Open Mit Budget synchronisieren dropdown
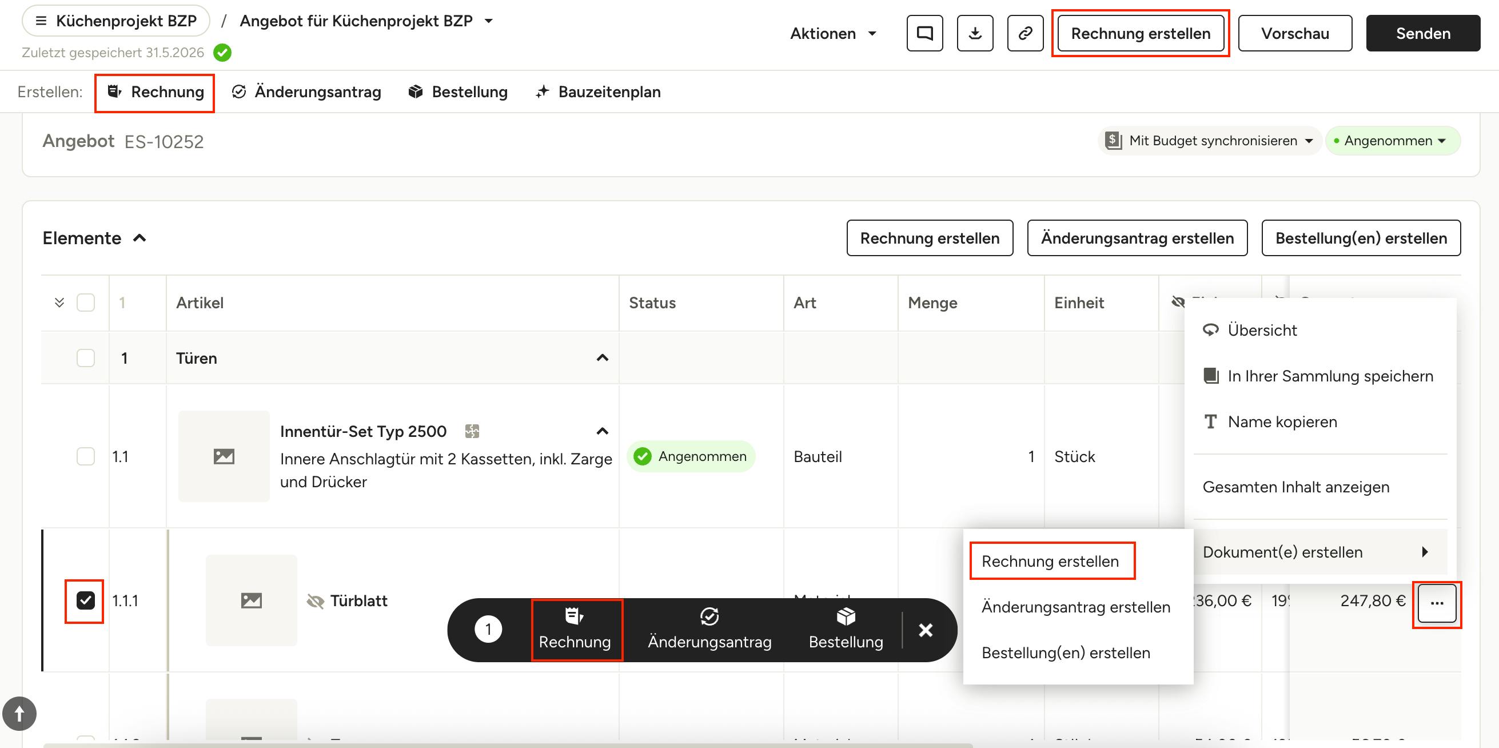Viewport: 1499px width, 748px height. (1209, 140)
